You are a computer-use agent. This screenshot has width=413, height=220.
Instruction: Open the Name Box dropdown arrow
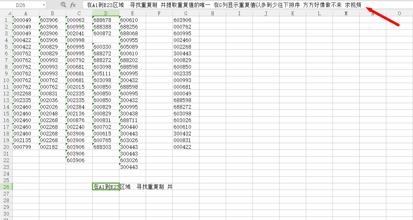(x=43, y=5)
